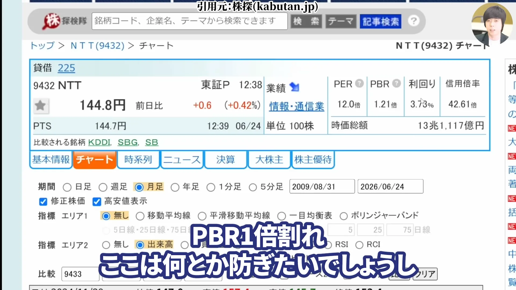Click the テーマ button
Screen dimensions: 516x290
[341, 21]
